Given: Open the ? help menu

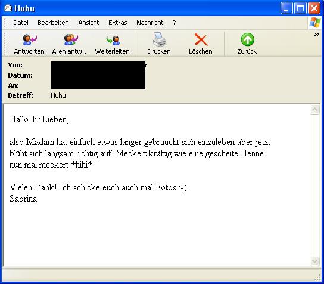Looking at the screenshot, I should [x=175, y=23].
